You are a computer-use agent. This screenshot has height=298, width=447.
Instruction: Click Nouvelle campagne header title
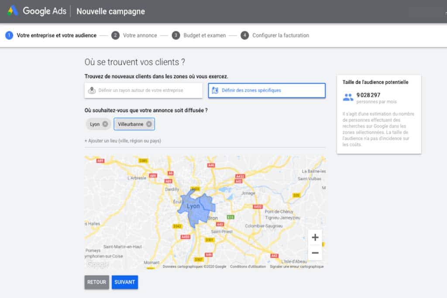[x=110, y=11]
